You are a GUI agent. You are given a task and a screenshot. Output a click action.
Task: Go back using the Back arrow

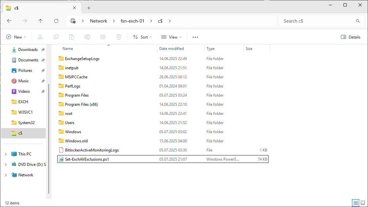click(x=9, y=21)
